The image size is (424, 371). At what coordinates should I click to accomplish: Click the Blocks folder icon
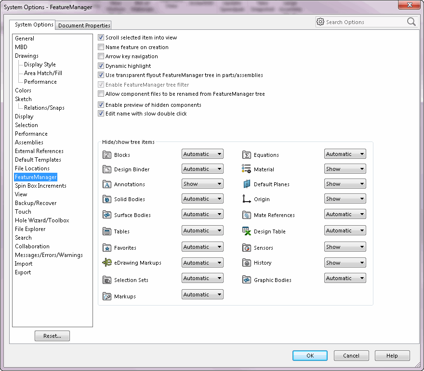tap(107, 155)
